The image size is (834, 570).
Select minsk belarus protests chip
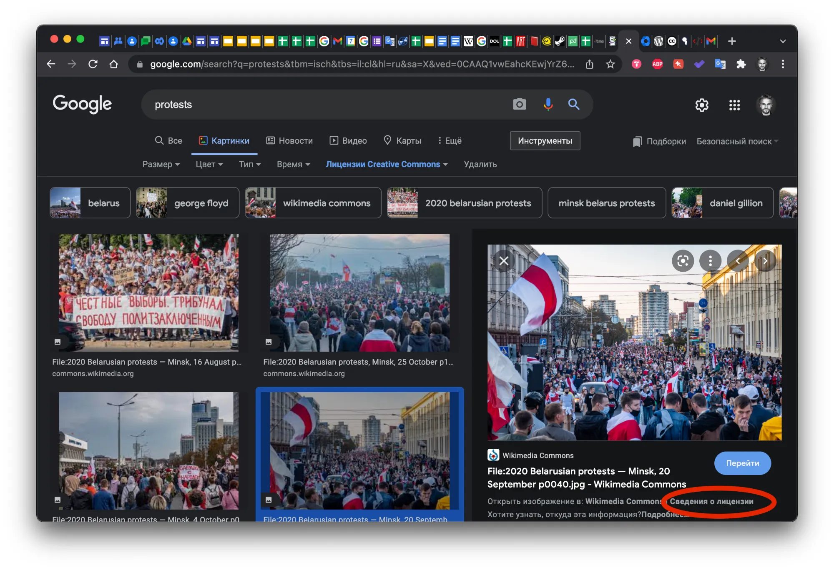(607, 203)
